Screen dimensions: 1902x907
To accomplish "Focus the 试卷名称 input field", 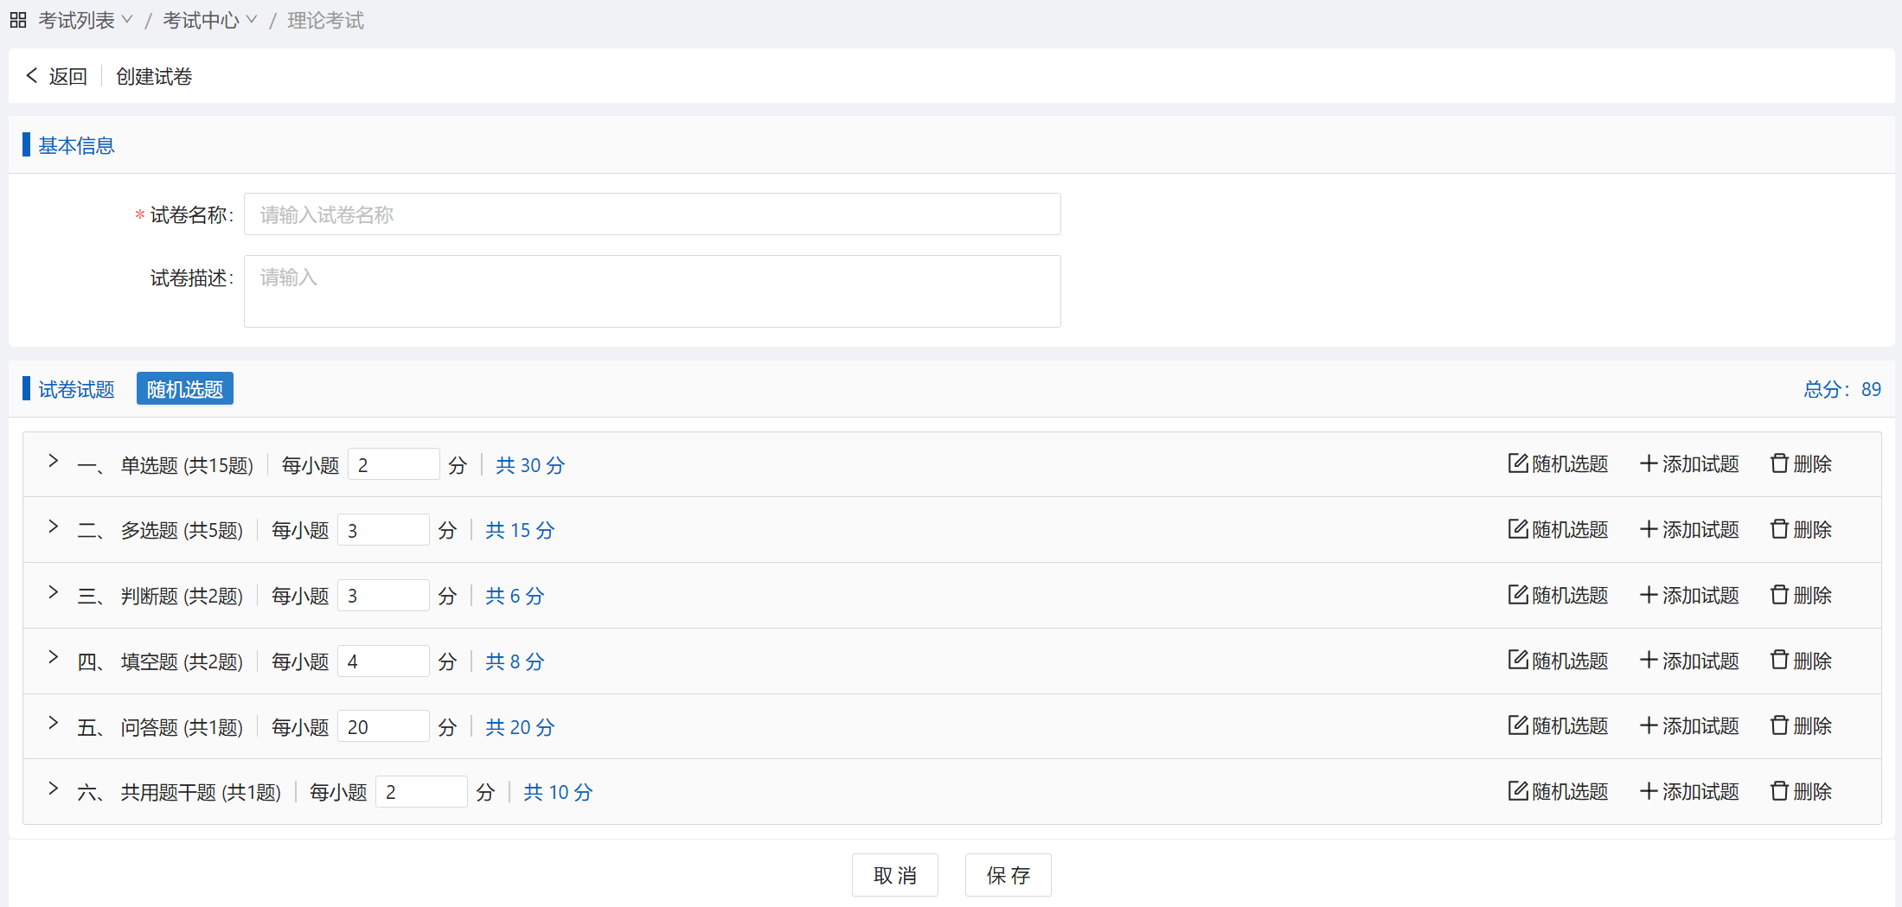I will pyautogui.click(x=652, y=214).
